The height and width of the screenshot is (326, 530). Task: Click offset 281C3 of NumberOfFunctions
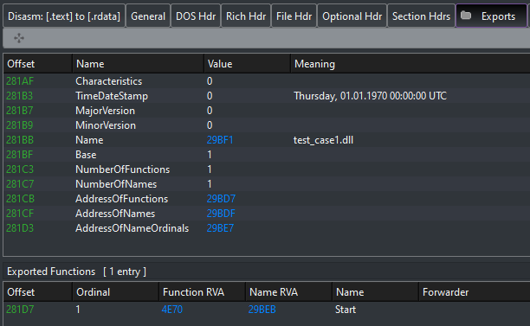coord(20,169)
